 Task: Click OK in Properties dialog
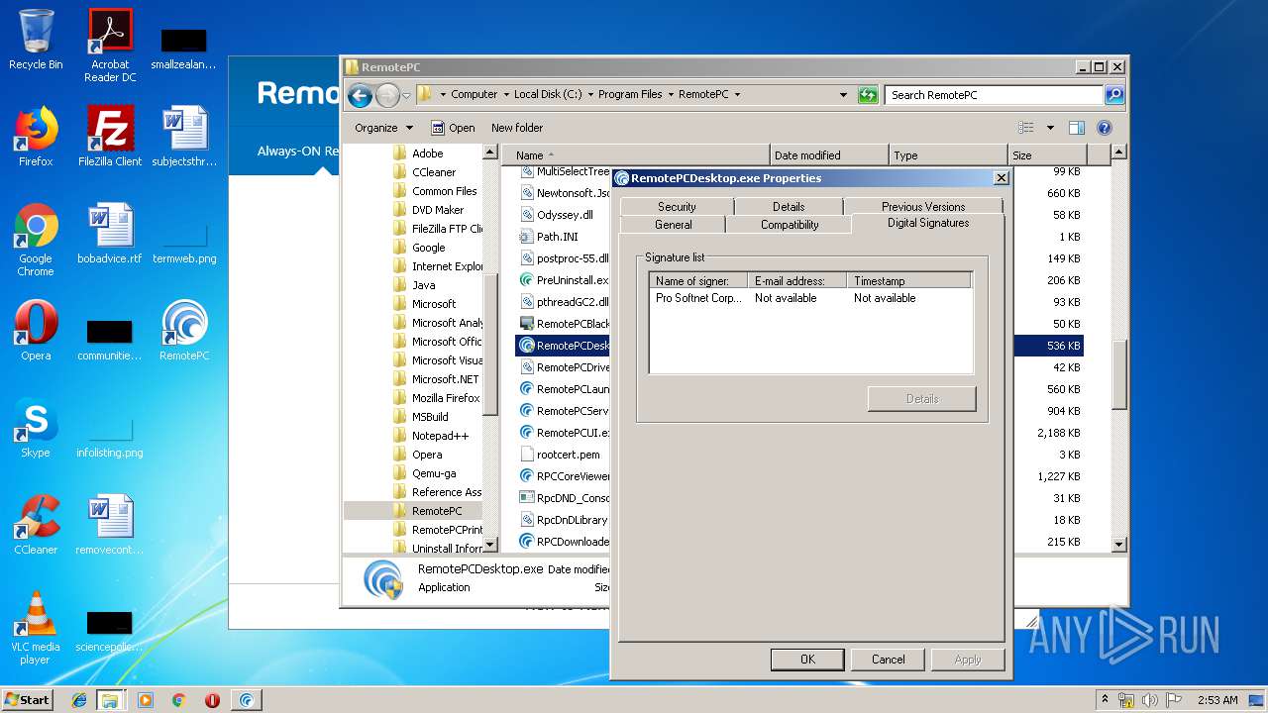coord(807,660)
